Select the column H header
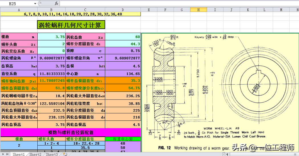Image resolution: width=299 pixels, height=156 pixels. 198,10
